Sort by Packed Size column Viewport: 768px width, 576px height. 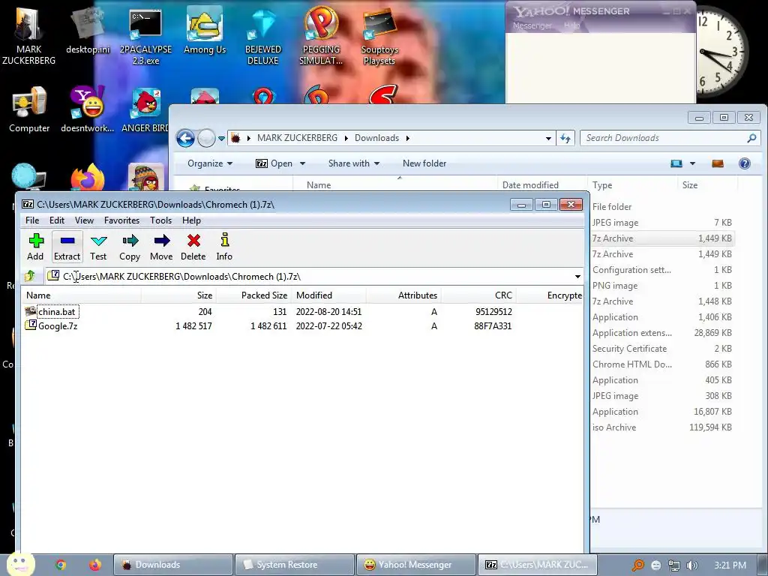[253, 295]
